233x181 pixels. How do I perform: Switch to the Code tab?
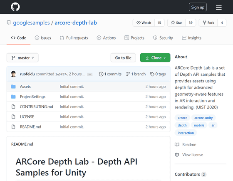point(18,38)
